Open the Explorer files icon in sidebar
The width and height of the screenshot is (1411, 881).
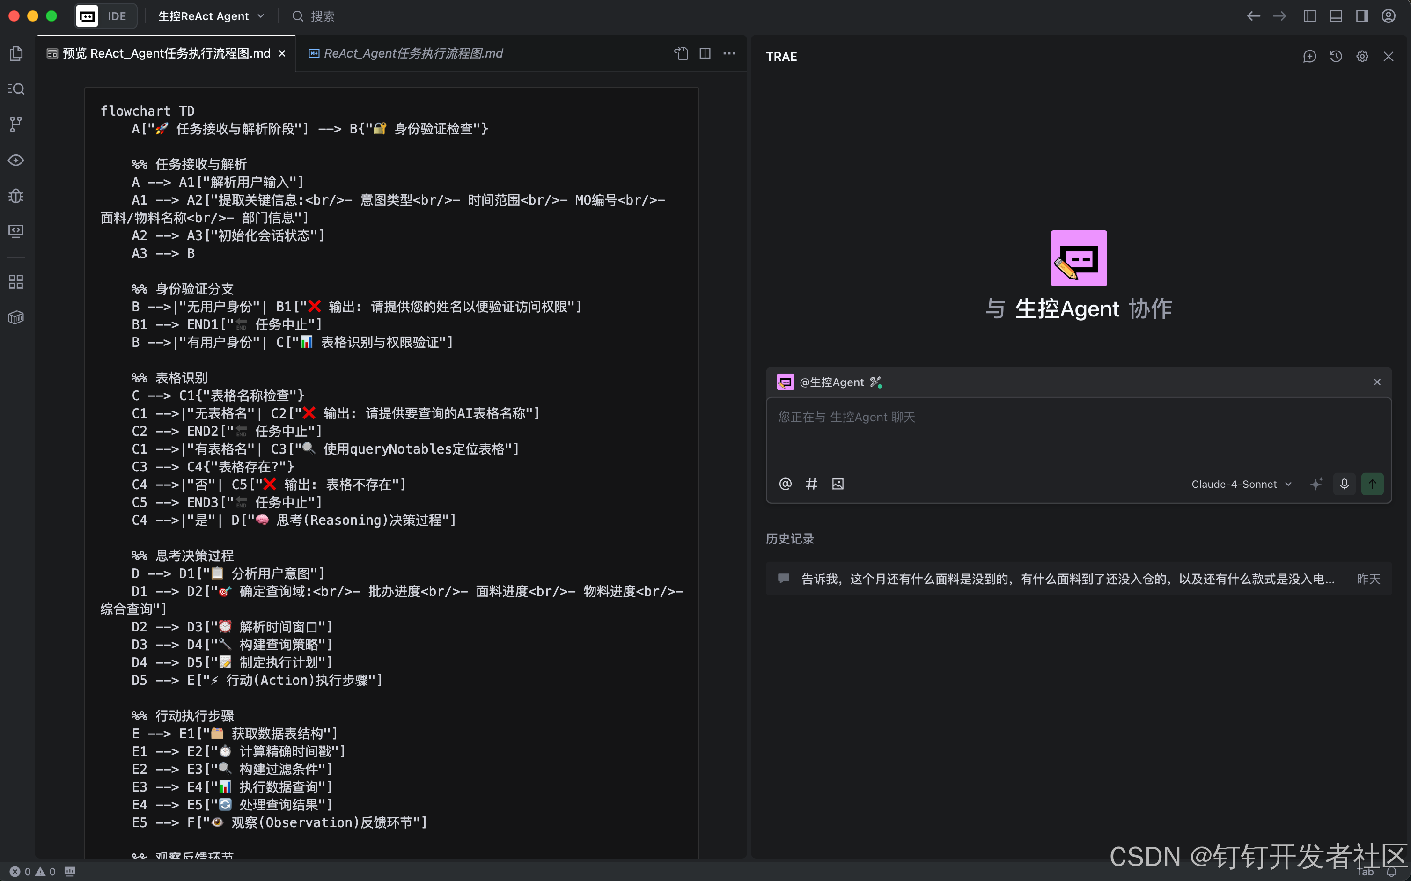pos(16,54)
